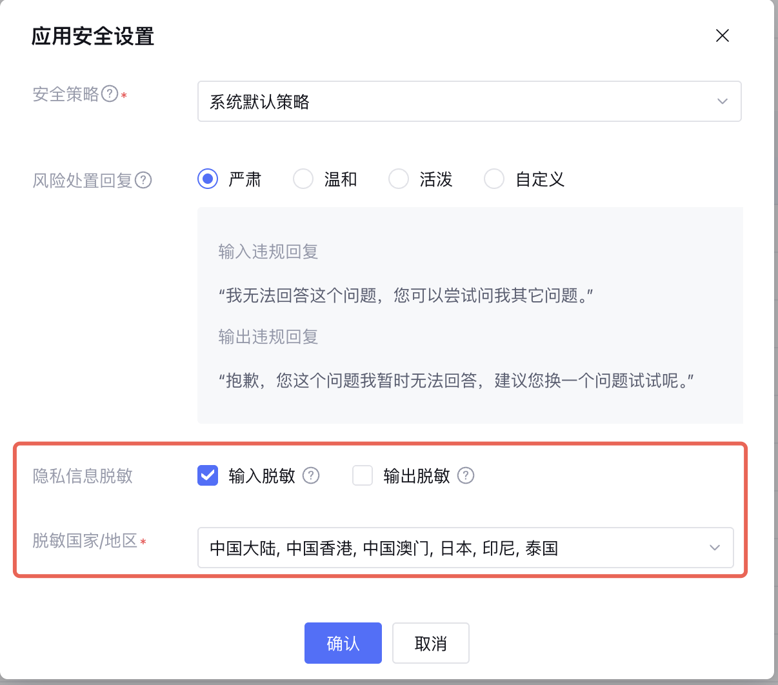778x685 pixels.
Task: Click the 确认 button
Action: click(x=343, y=643)
